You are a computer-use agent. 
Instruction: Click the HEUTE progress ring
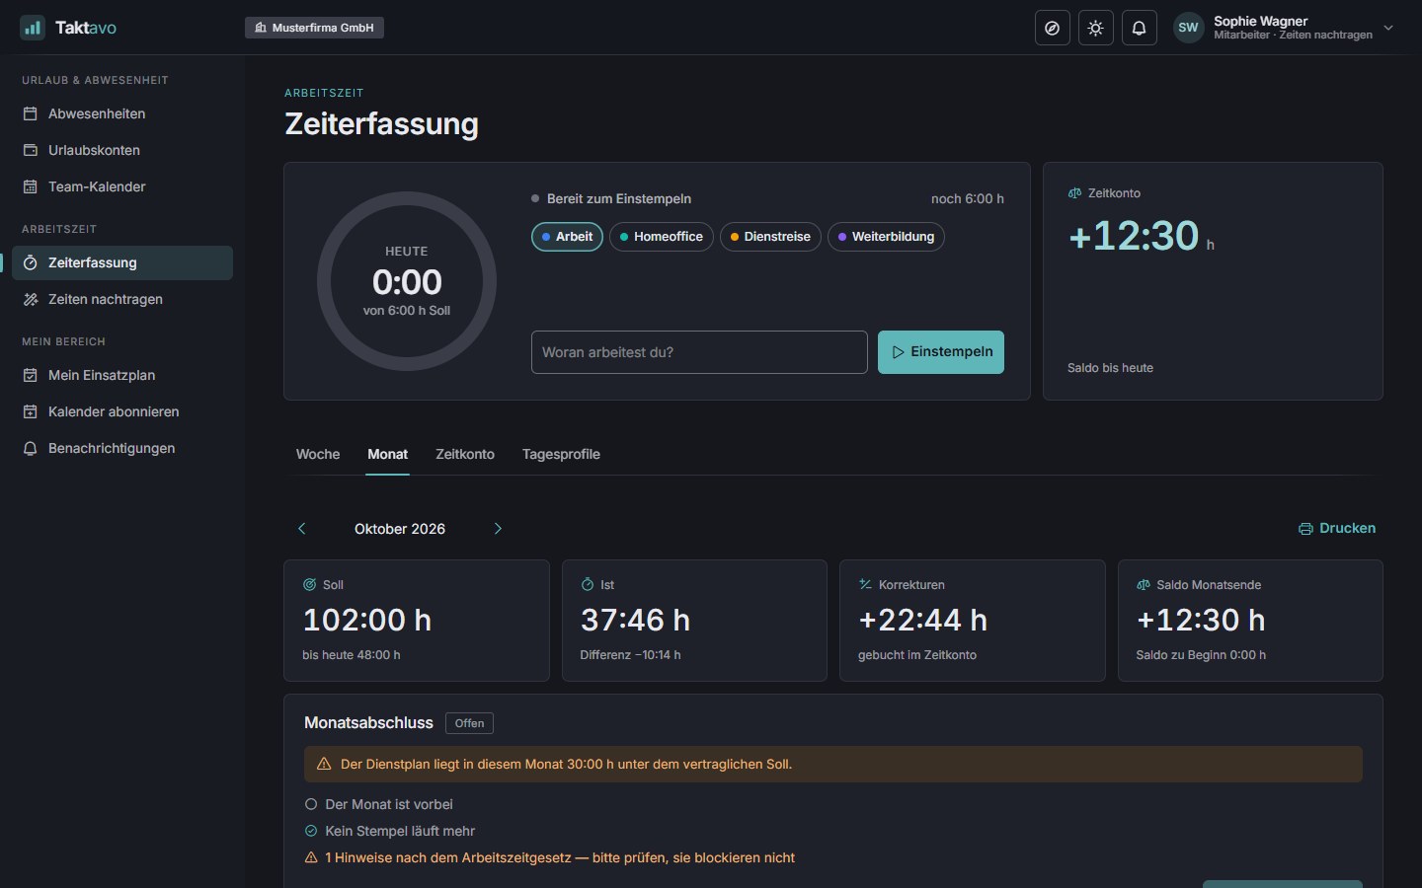coord(407,281)
